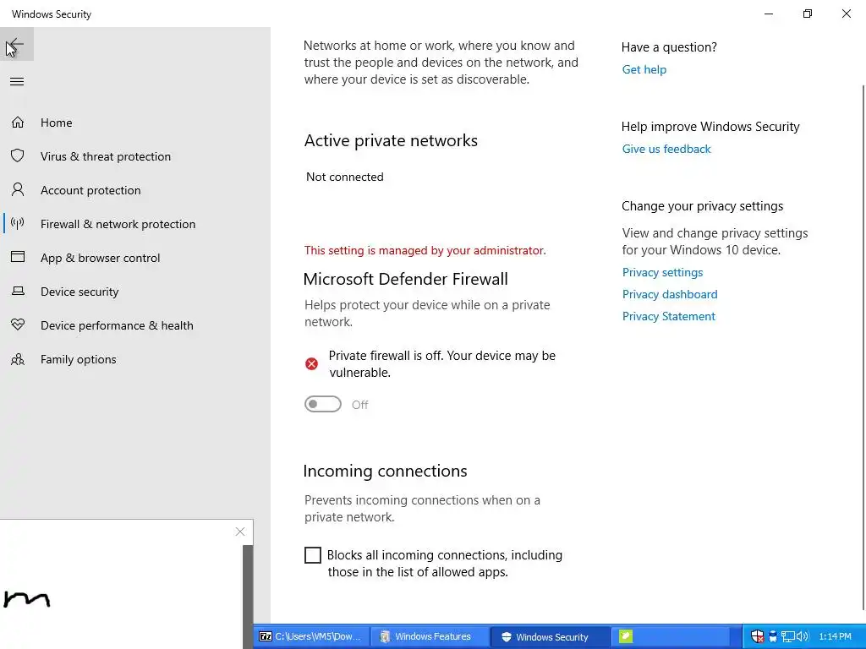This screenshot has height=649, width=866.
Task: Click the red error icon beside firewall status
Action: coord(311,363)
